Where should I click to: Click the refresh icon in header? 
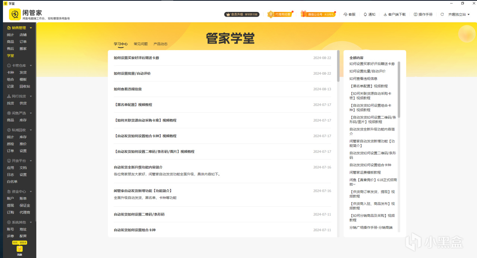442,14
